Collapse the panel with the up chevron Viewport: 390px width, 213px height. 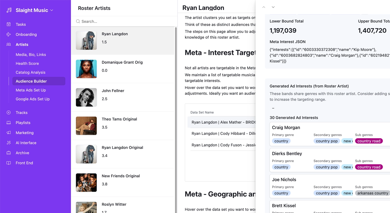click(263, 7)
